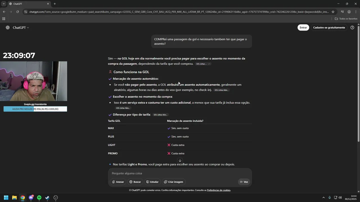Click the site information icon in address bar
The width and height of the screenshot is (360, 202).
pos(26,12)
